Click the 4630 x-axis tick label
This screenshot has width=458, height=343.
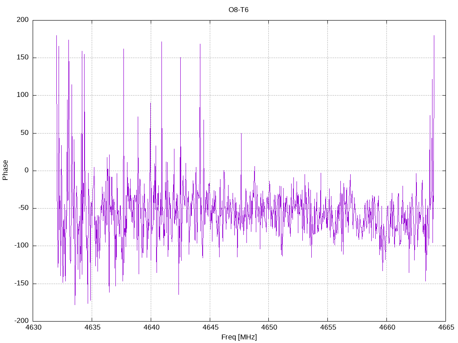coord(33,327)
